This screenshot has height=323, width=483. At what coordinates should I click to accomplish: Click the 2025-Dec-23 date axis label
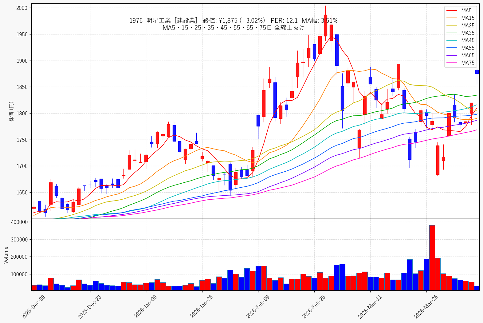(89, 306)
